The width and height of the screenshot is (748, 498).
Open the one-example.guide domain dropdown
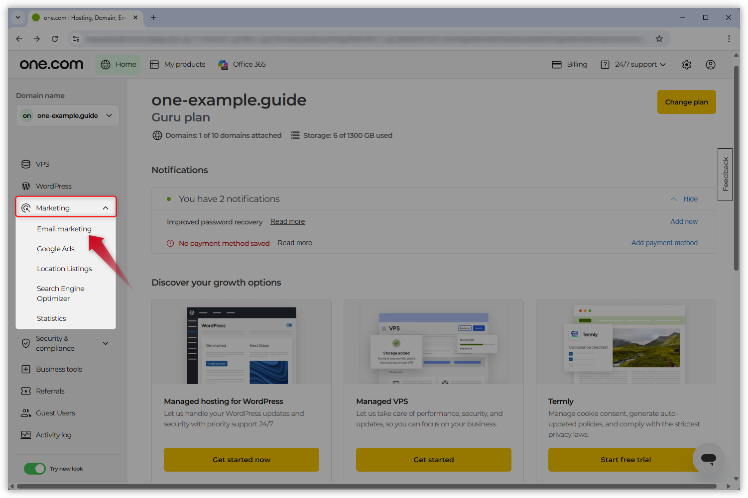[68, 115]
